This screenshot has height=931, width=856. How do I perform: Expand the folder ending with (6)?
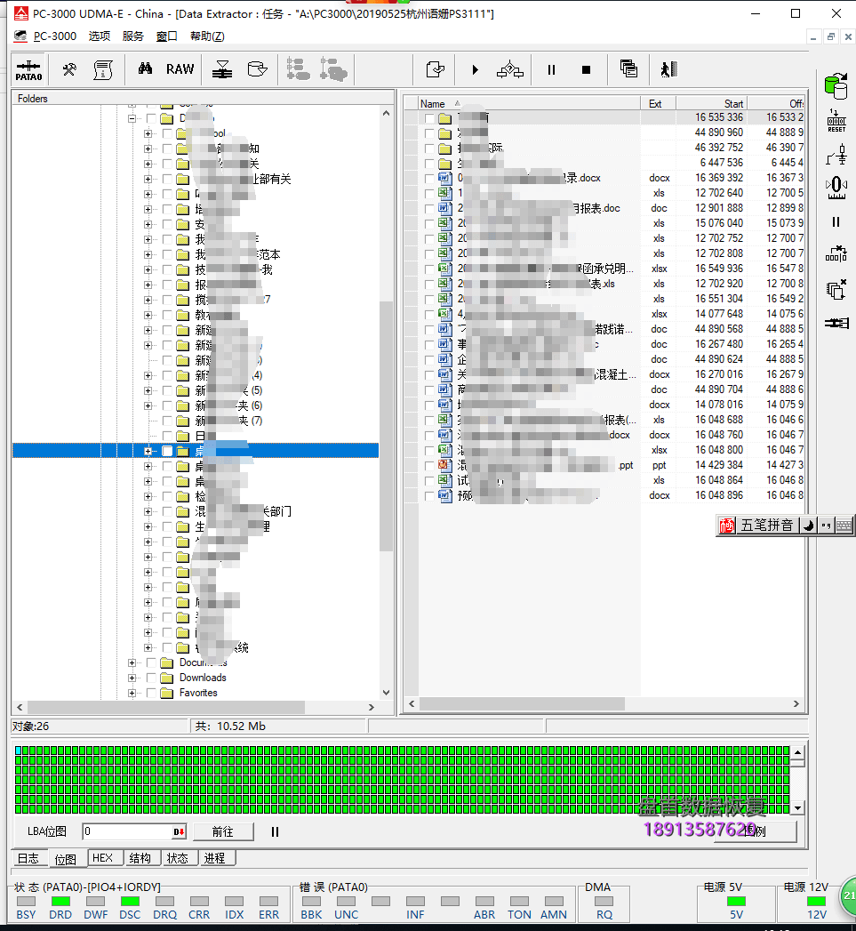148,406
